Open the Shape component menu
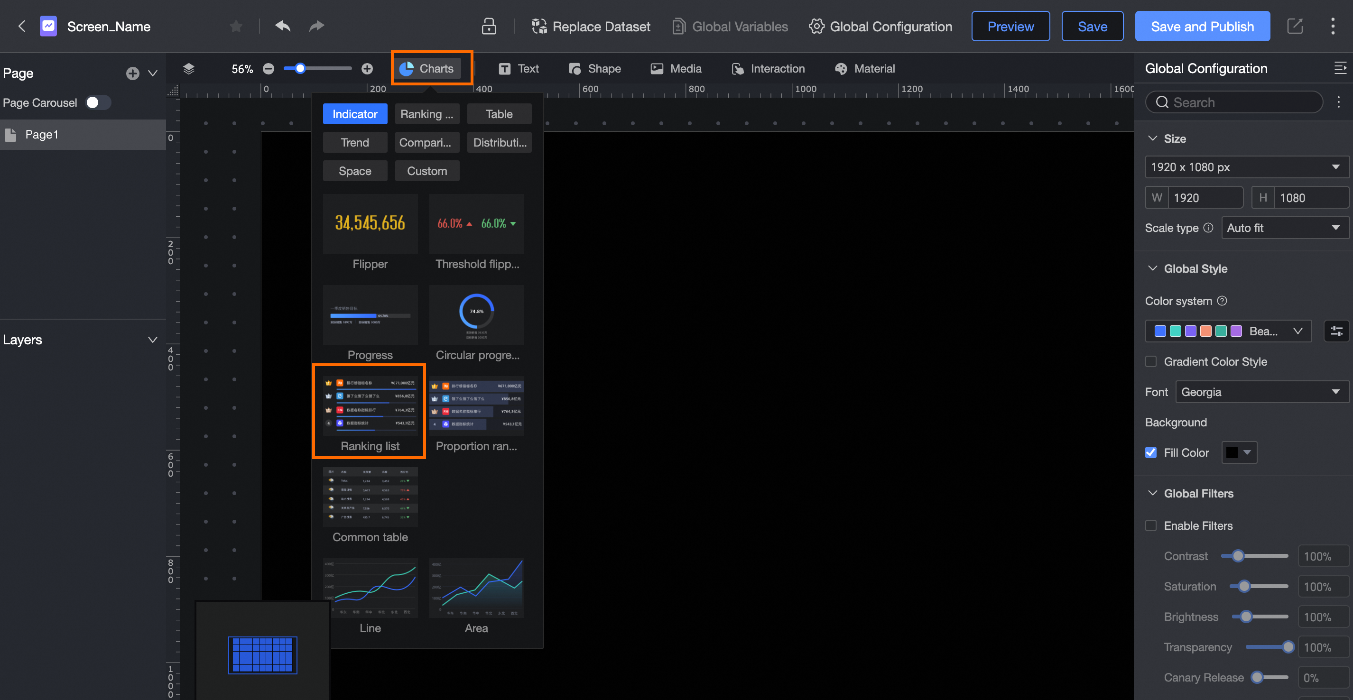This screenshot has height=700, width=1353. [594, 69]
